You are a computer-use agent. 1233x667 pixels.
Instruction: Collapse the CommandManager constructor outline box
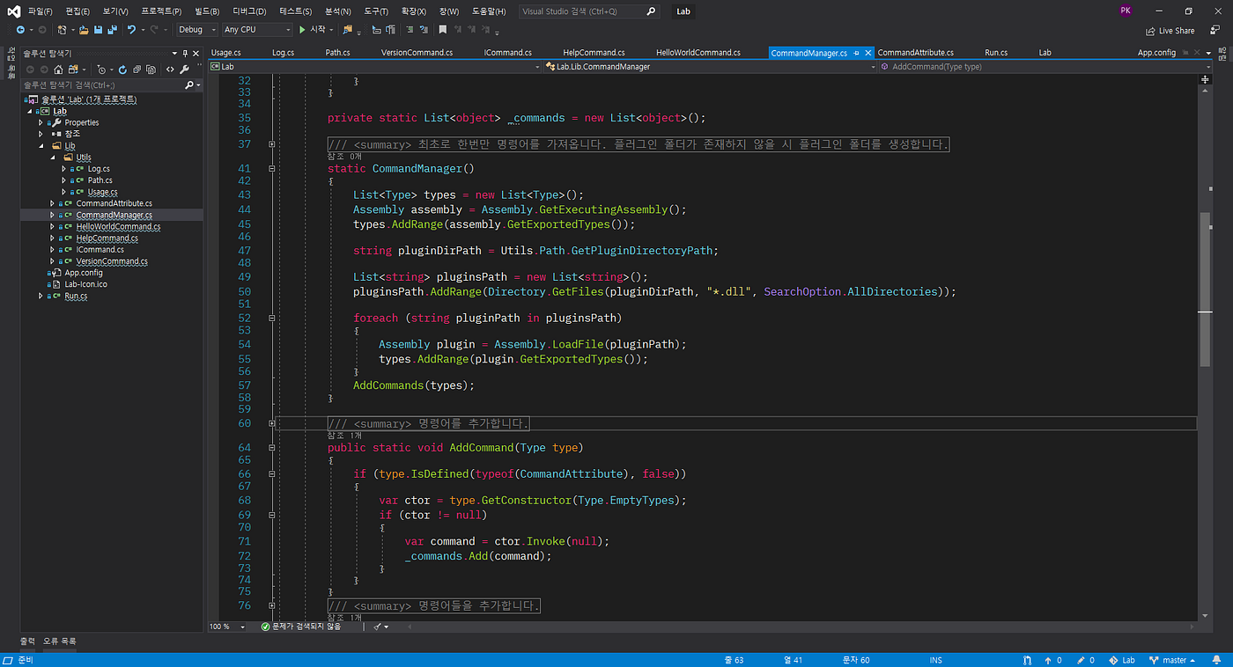[272, 168]
